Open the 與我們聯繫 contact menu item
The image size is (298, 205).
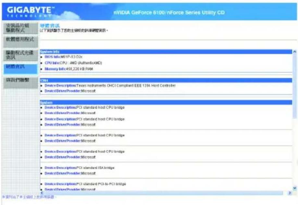point(20,83)
